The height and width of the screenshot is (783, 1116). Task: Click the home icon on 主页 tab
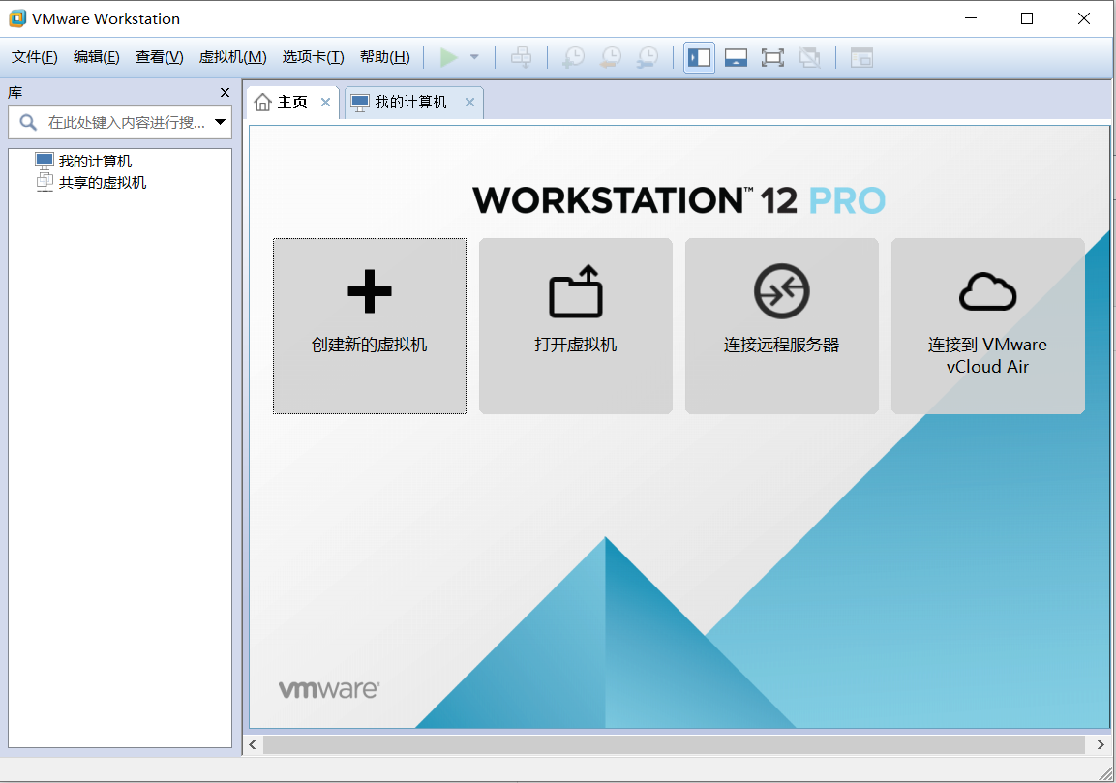pyautogui.click(x=262, y=103)
